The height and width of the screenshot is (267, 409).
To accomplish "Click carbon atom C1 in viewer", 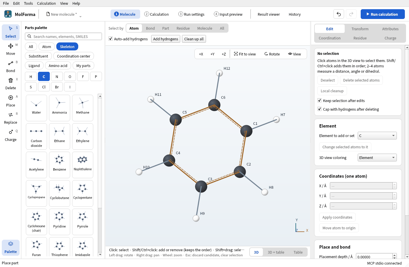I will pos(246,131).
